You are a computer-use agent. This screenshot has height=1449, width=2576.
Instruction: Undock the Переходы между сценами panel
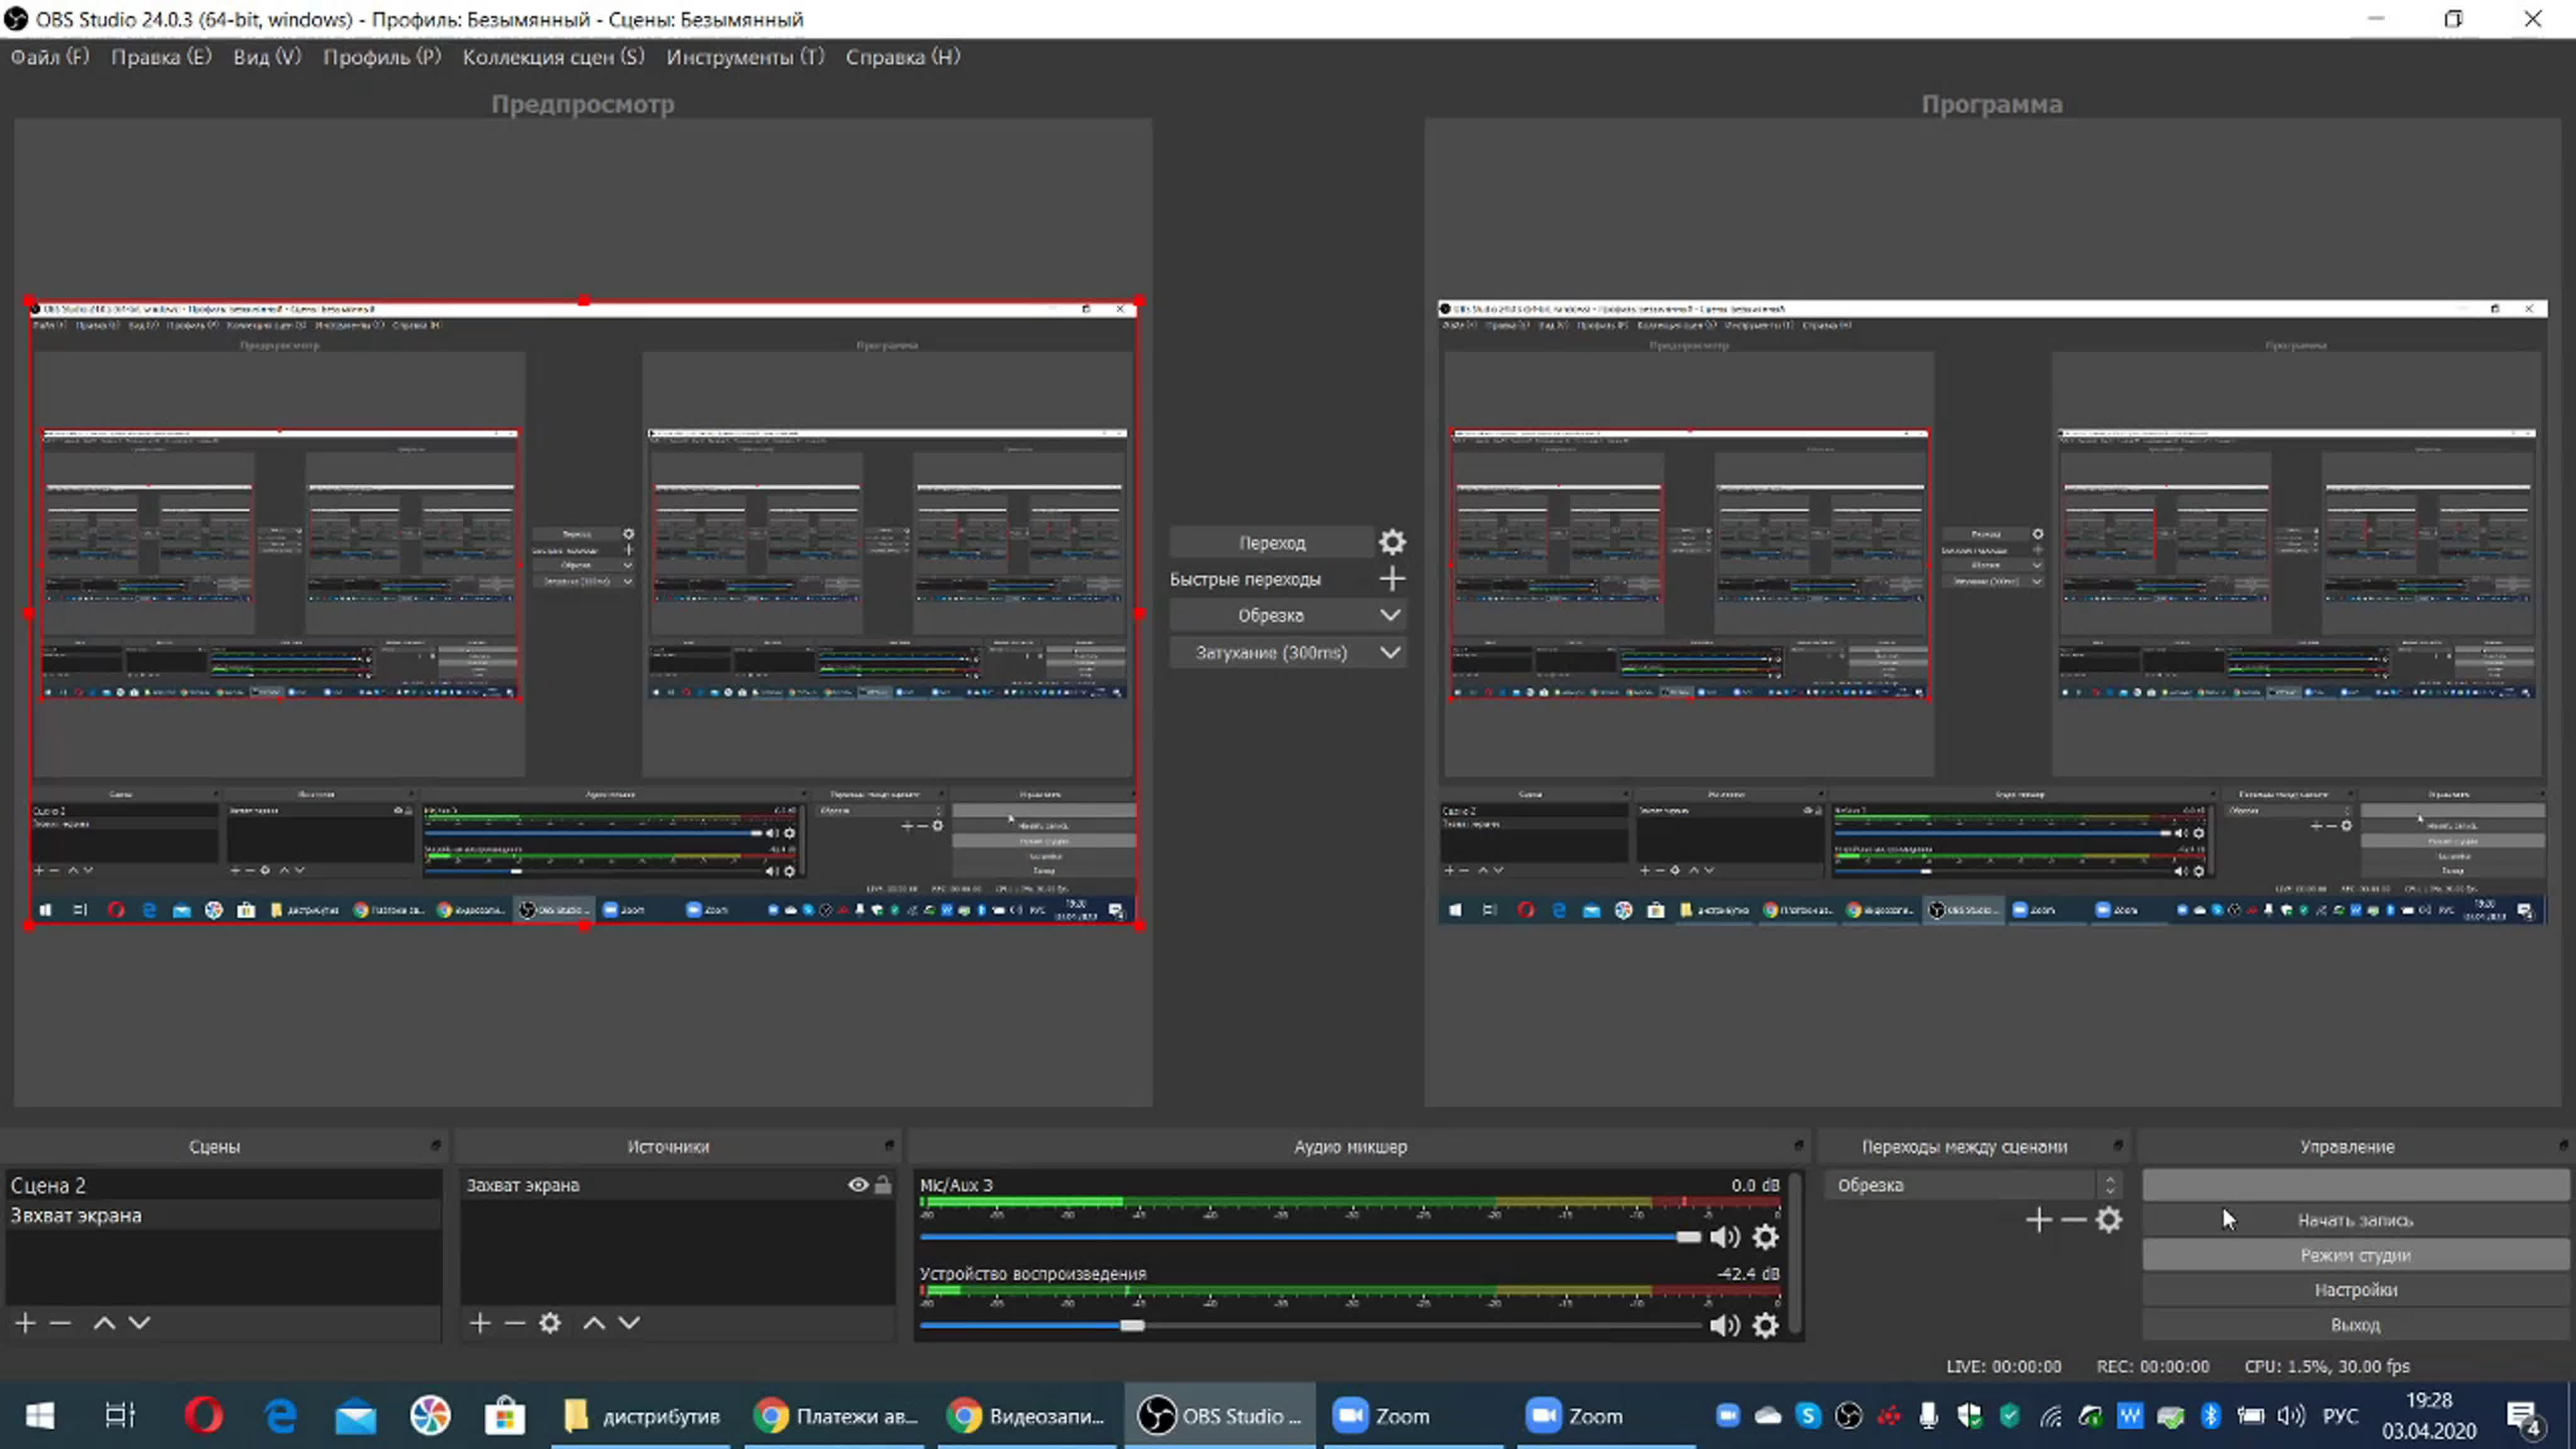[2117, 1145]
